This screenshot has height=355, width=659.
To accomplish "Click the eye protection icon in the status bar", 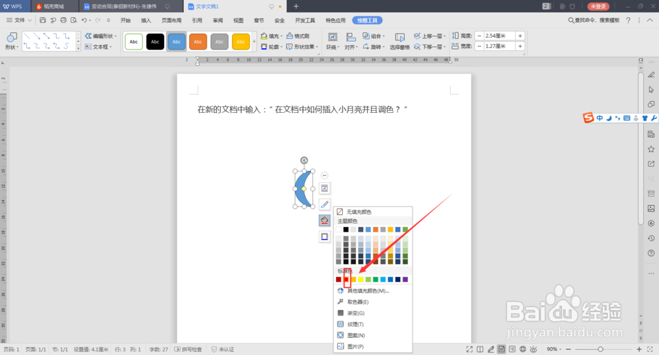I will [533, 349].
